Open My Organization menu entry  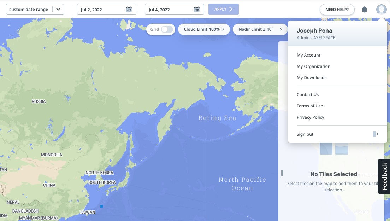coord(313,66)
